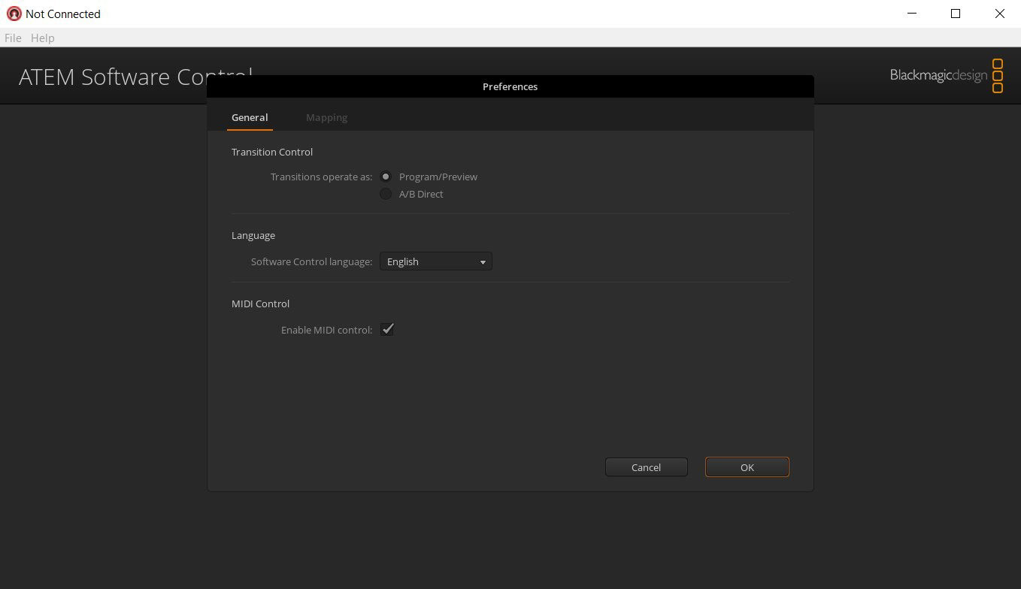Viewport: 1021px width, 589px height.
Task: Uncheck the Enable MIDI control checkbox
Action: (387, 329)
